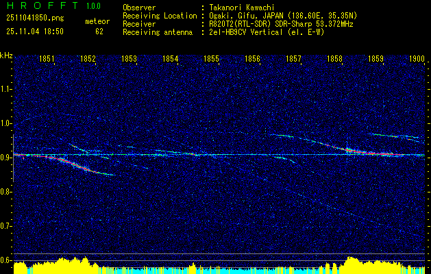Click the 1900 time axis marker
Screen dimensions: 431x274
(x=417, y=58)
